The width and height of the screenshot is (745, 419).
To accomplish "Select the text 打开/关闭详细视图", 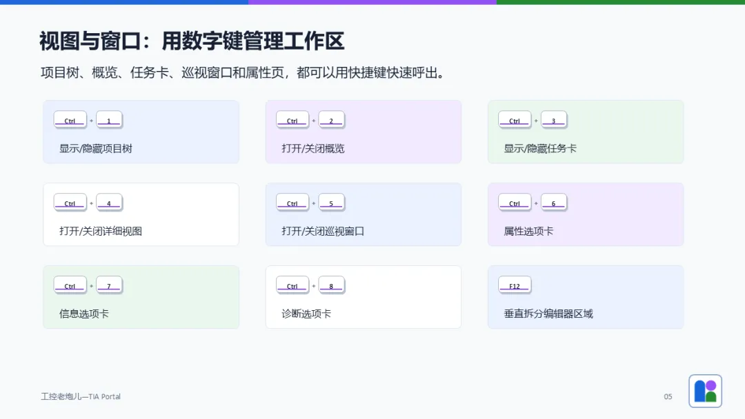I will click(x=100, y=231).
